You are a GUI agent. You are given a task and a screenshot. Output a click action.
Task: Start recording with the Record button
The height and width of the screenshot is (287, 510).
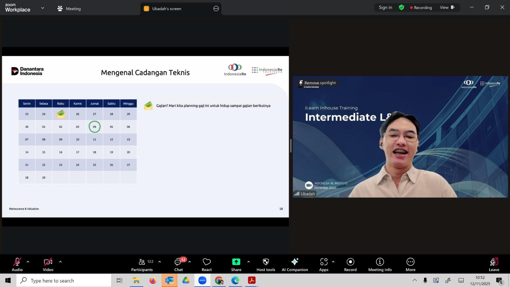pos(350,265)
